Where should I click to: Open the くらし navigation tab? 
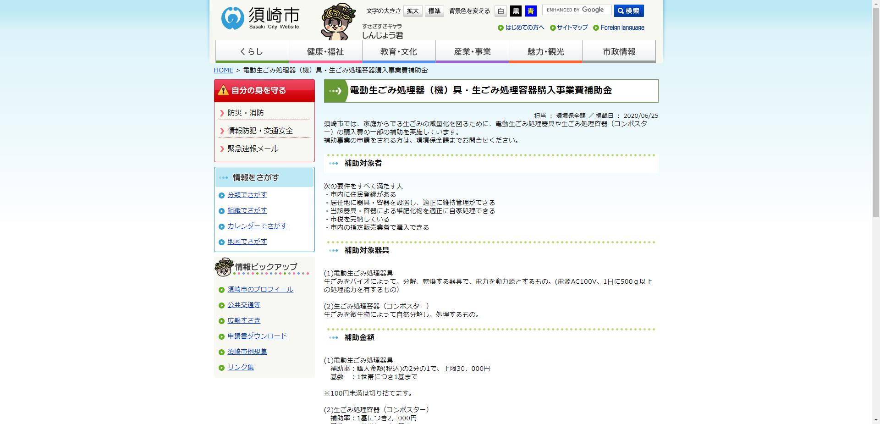click(253, 51)
